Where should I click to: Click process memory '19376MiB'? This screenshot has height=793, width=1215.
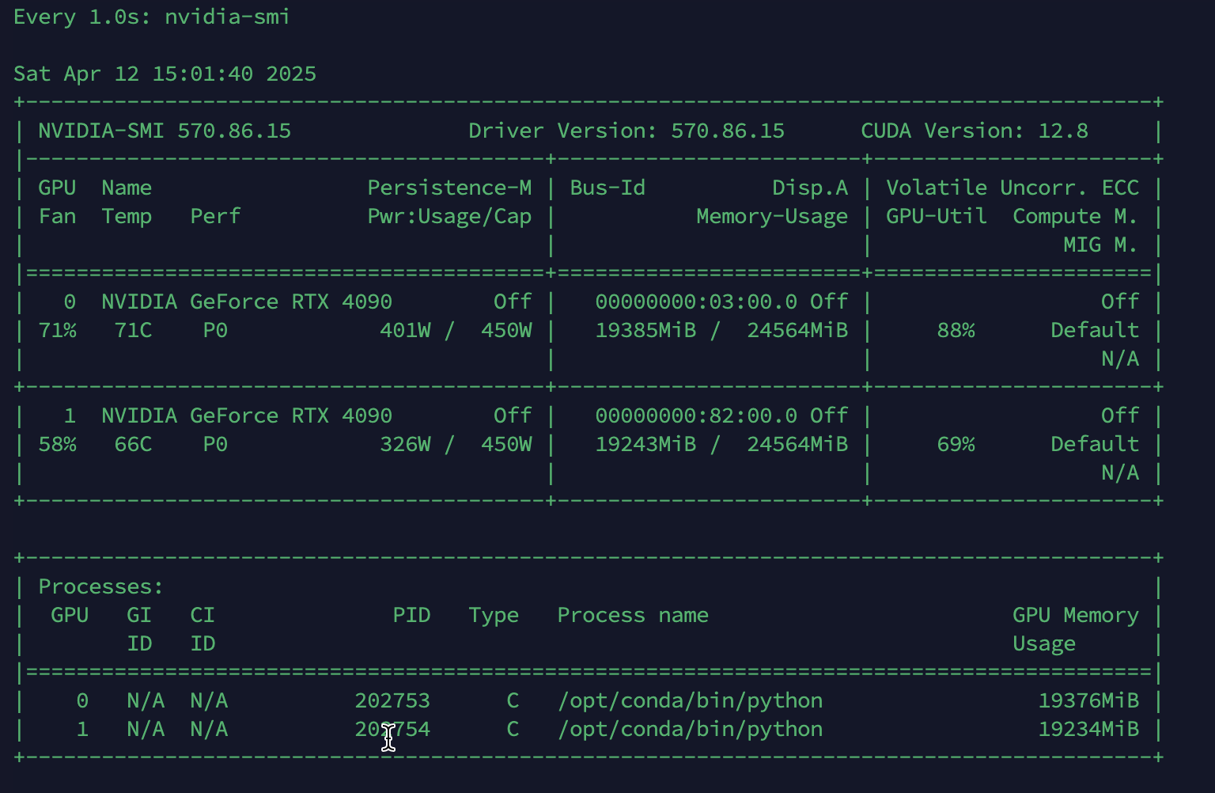point(1088,700)
